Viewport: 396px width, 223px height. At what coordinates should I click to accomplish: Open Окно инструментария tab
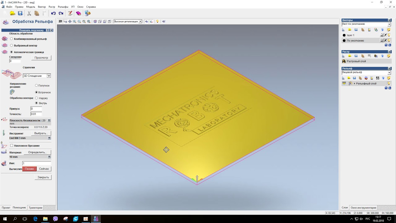(364, 208)
